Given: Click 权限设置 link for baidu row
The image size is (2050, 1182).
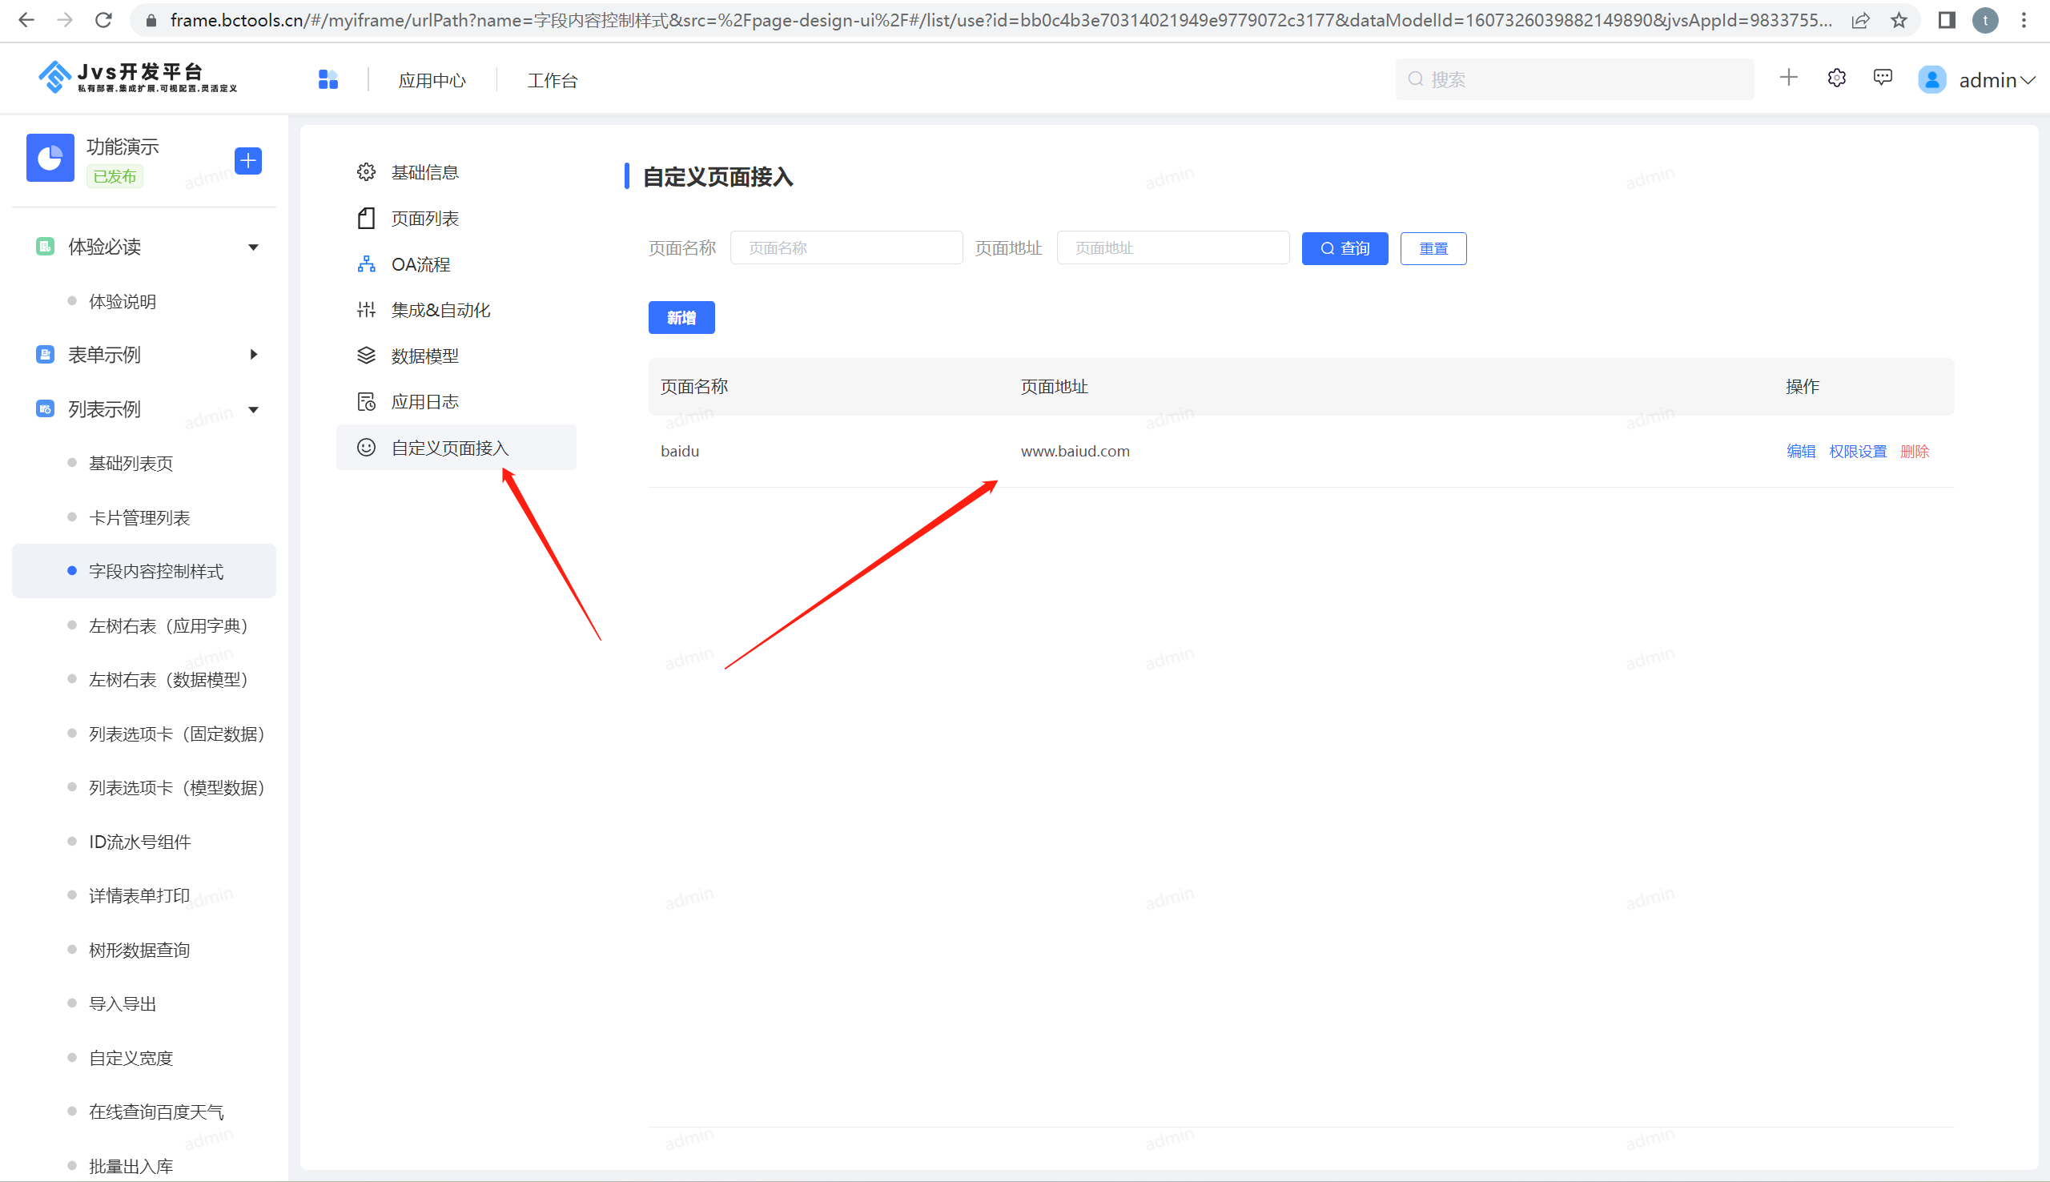Looking at the screenshot, I should [x=1857, y=452].
